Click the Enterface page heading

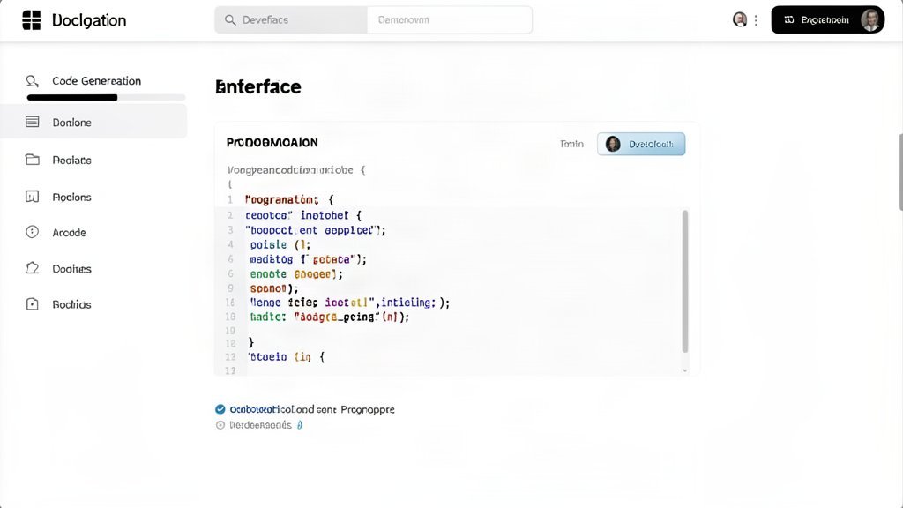(258, 87)
